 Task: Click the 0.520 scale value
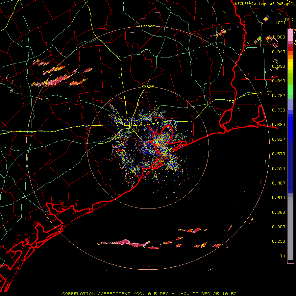click(279, 169)
